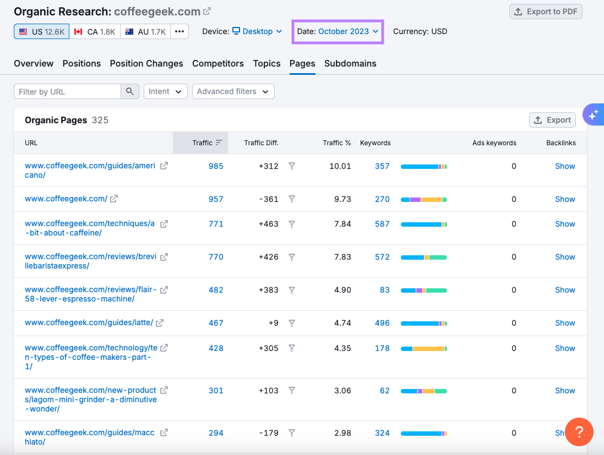Select the Subdomains tab
The image size is (604, 455).
pos(350,63)
